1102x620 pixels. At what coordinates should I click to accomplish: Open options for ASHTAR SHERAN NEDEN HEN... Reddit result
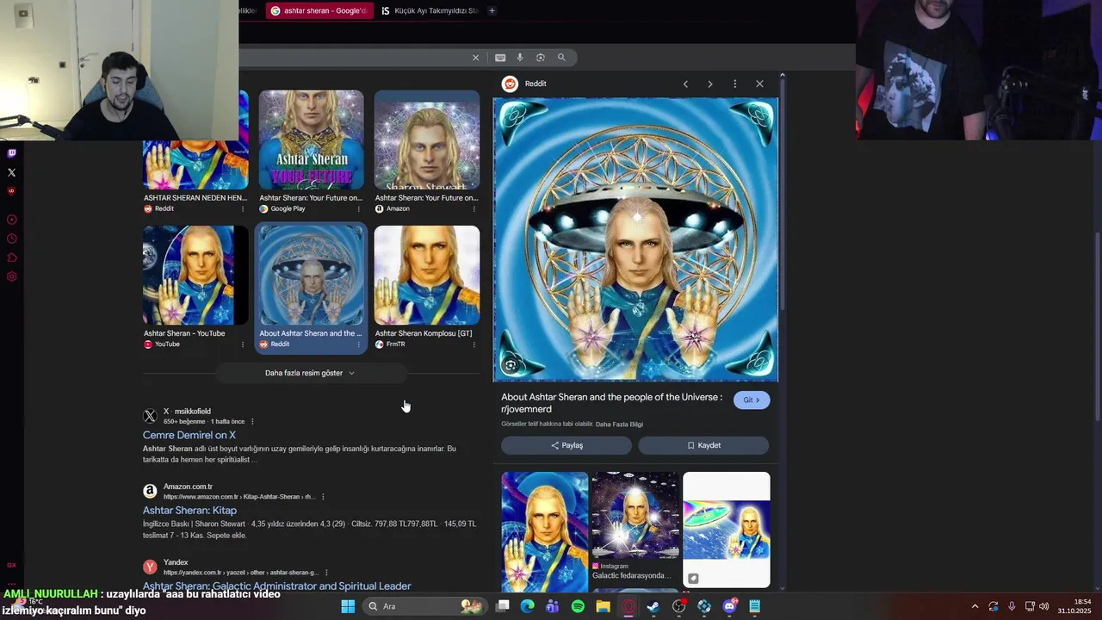(x=243, y=208)
